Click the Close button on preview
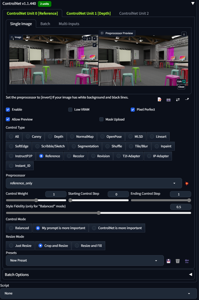Screen dimensions: 199x300 click(x=181, y=87)
